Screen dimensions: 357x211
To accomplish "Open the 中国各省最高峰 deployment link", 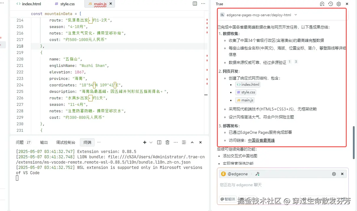I will coord(261,140).
